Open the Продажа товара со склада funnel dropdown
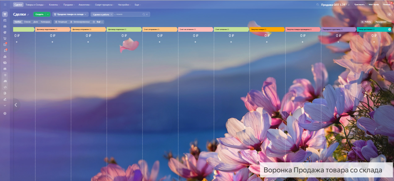 [x=70, y=14]
